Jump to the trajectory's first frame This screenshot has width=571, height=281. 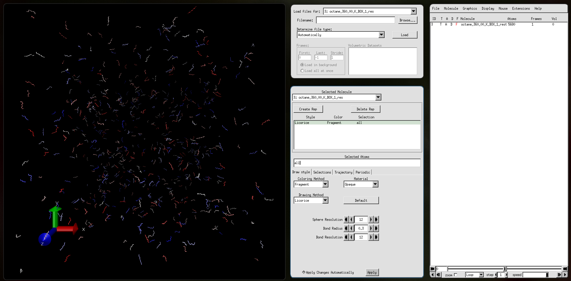click(432, 269)
